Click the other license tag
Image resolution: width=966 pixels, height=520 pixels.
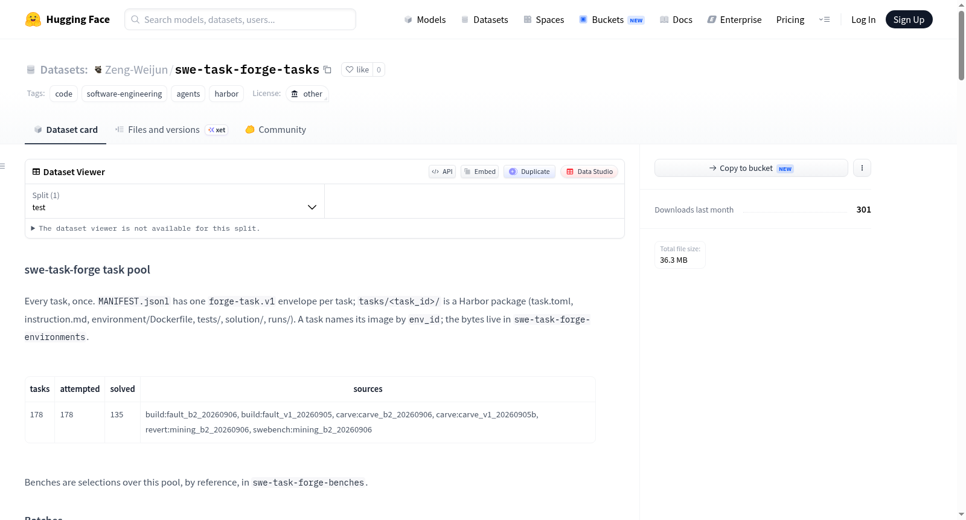(x=307, y=94)
